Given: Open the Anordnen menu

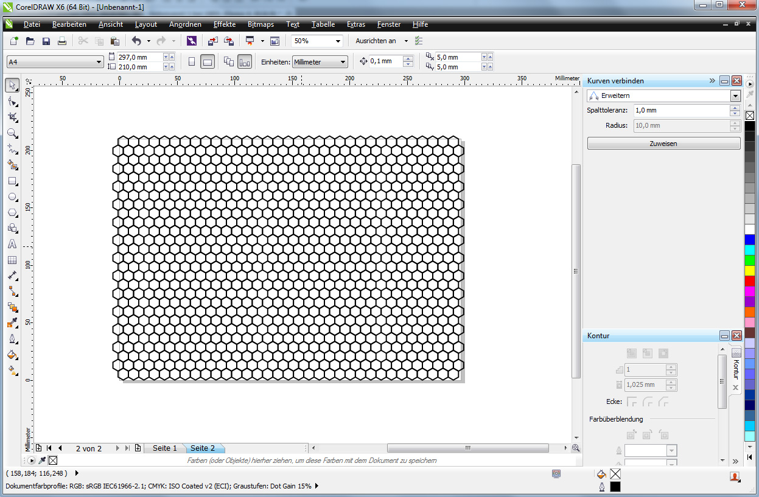Looking at the screenshot, I should tap(185, 24).
